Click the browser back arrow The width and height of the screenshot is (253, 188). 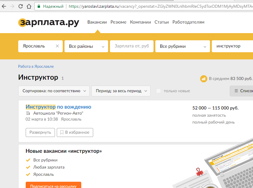(x=4, y=6)
